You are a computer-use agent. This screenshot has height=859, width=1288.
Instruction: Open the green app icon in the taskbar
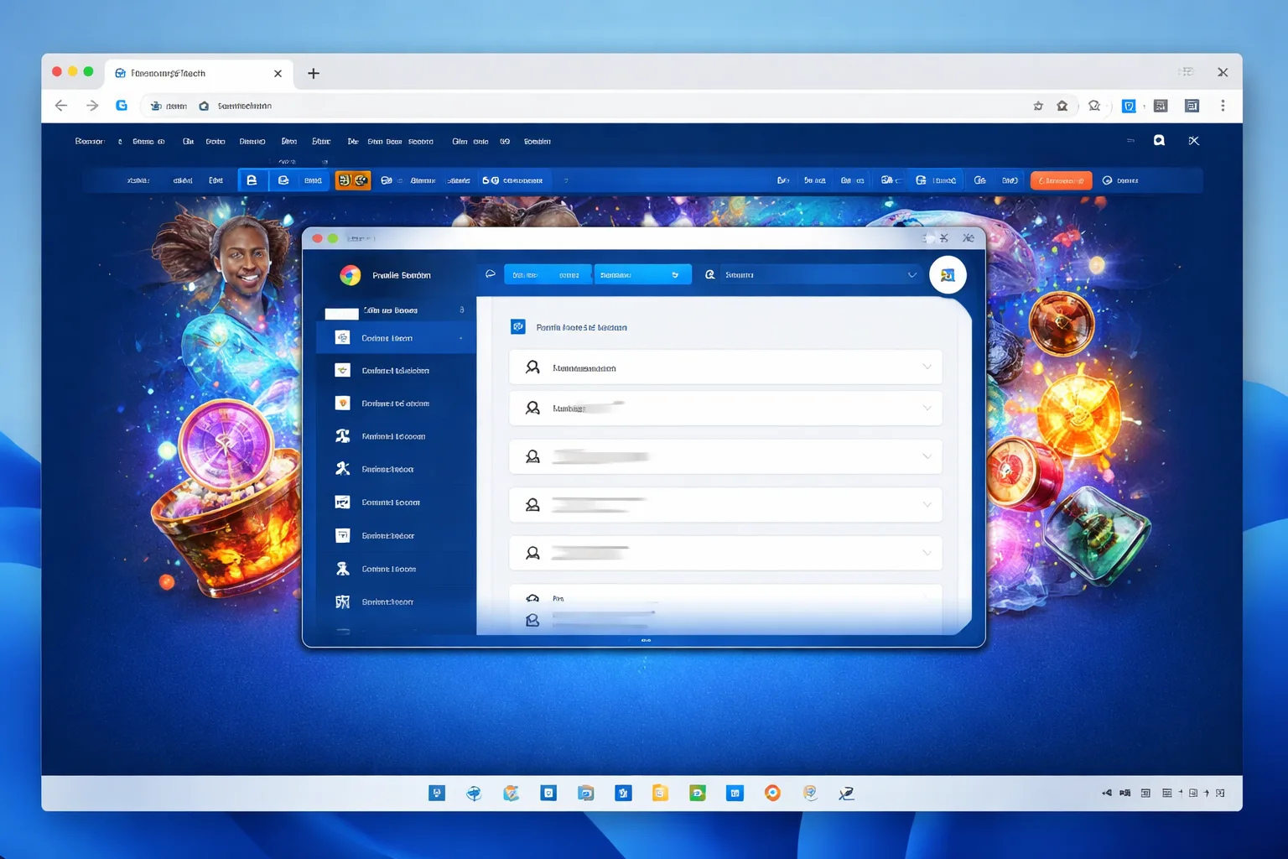coord(698,793)
